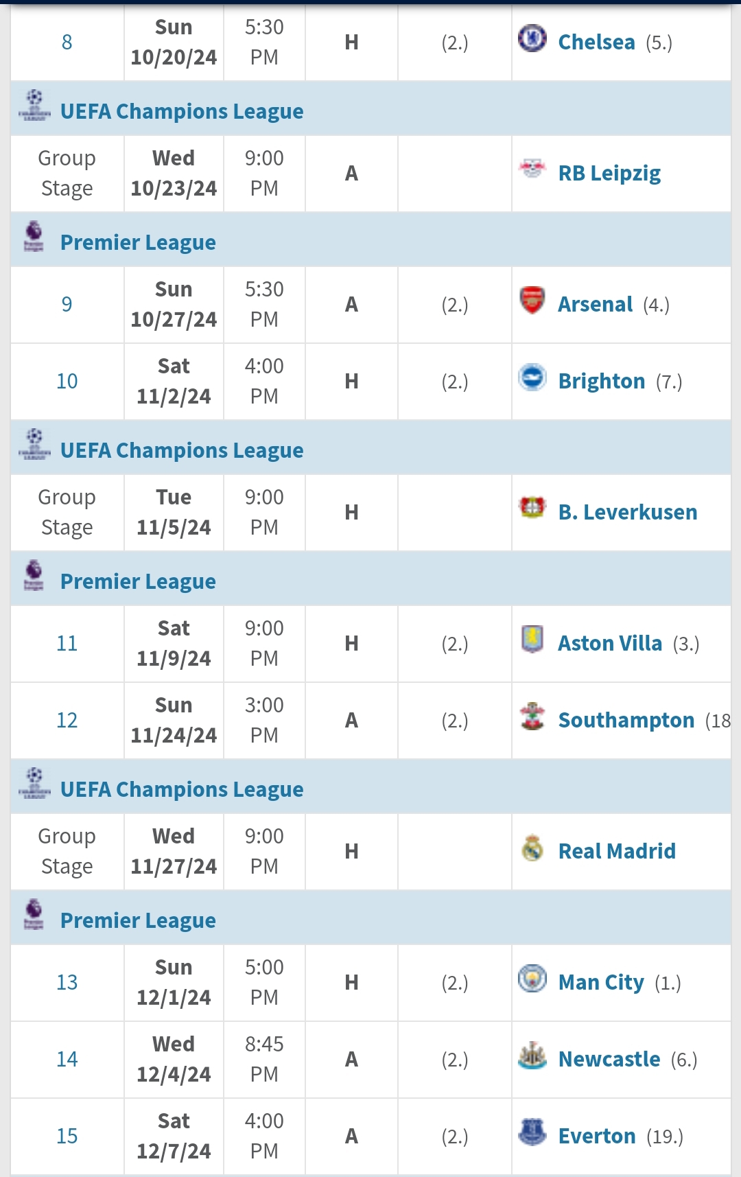Click the Arsenal crest icon
Image resolution: width=741 pixels, height=1177 pixels.
[532, 300]
